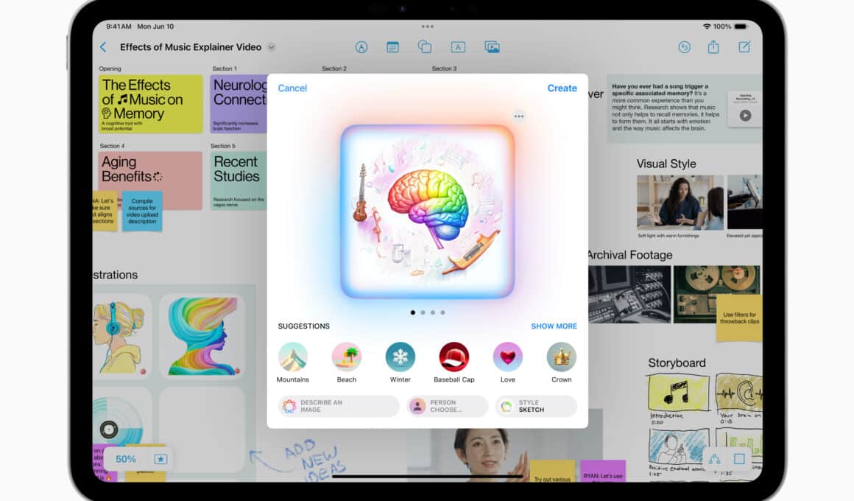Open the shapes library icon

[x=425, y=47]
